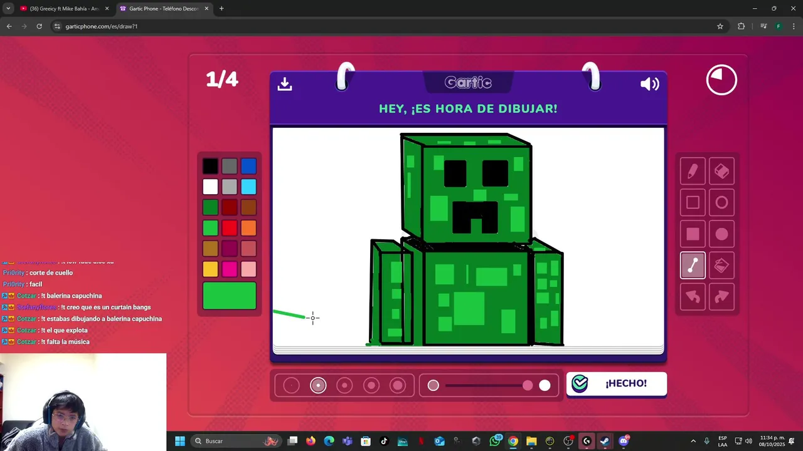Select the filled rectangle tool
This screenshot has height=451, width=803.
pos(693,234)
